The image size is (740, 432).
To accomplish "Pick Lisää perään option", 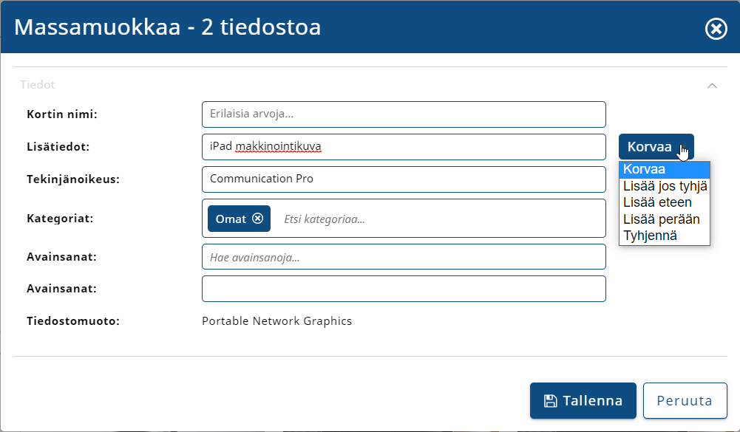I will pyautogui.click(x=664, y=219).
